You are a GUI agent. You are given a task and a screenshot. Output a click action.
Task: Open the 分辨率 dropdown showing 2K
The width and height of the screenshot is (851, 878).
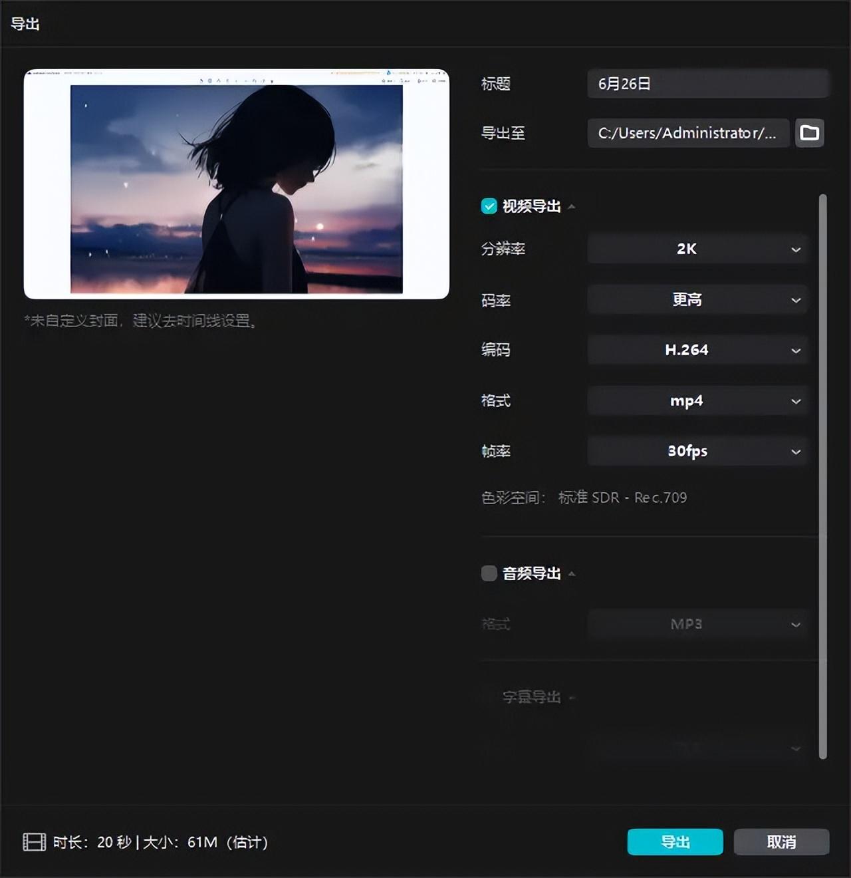tap(697, 249)
